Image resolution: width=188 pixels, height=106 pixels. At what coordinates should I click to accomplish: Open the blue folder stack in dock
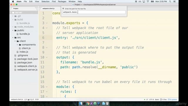(104, 103)
